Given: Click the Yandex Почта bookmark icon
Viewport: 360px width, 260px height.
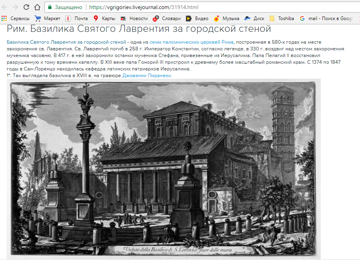Looking at the screenshot, I should coord(68,18).
